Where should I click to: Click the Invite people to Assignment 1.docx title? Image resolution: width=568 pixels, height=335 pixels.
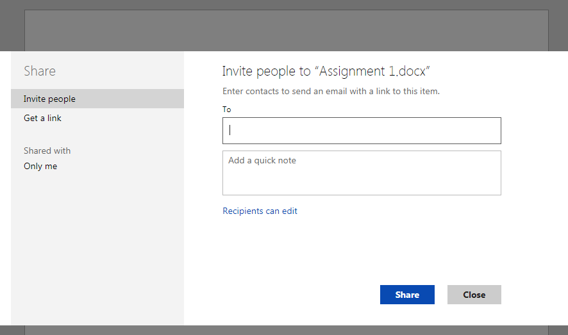pos(326,71)
